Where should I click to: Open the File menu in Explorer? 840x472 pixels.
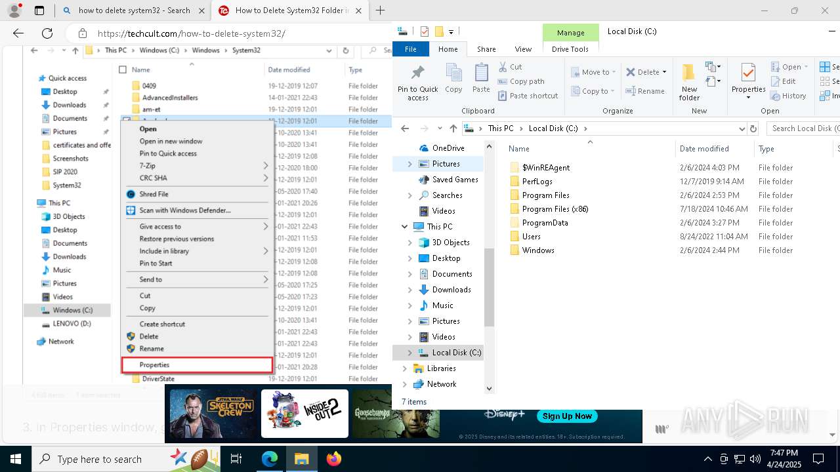411,49
